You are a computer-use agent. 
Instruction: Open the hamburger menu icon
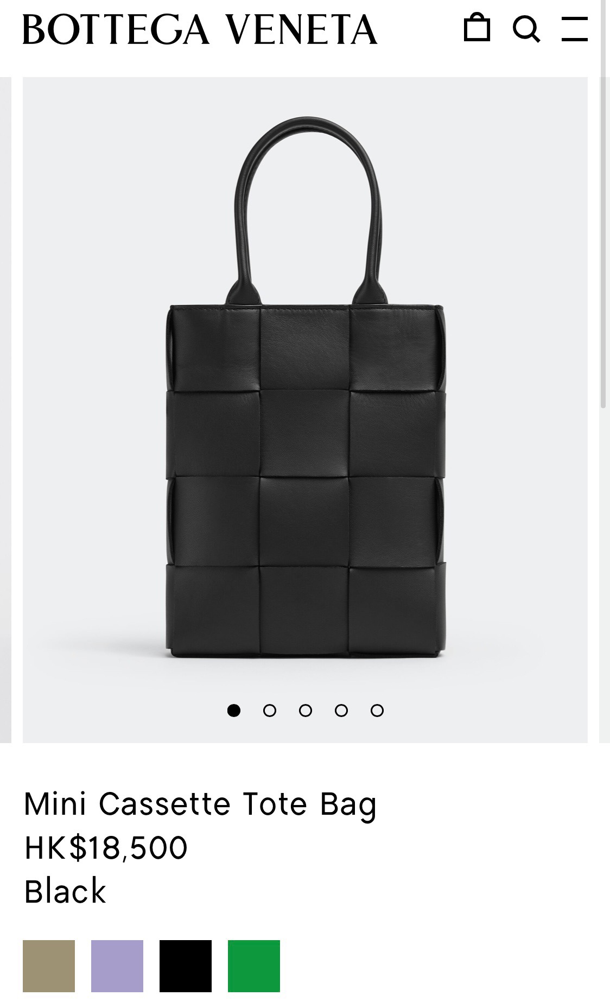click(575, 29)
